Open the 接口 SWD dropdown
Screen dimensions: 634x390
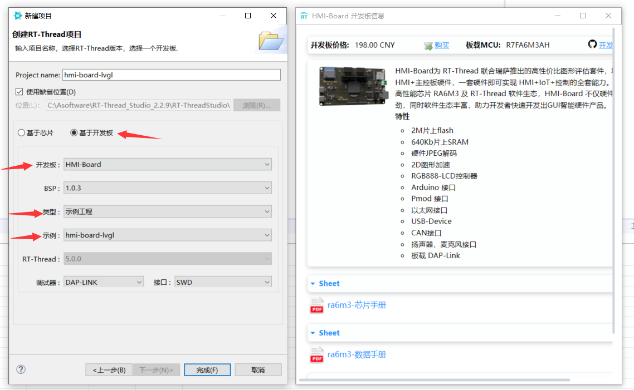click(267, 282)
